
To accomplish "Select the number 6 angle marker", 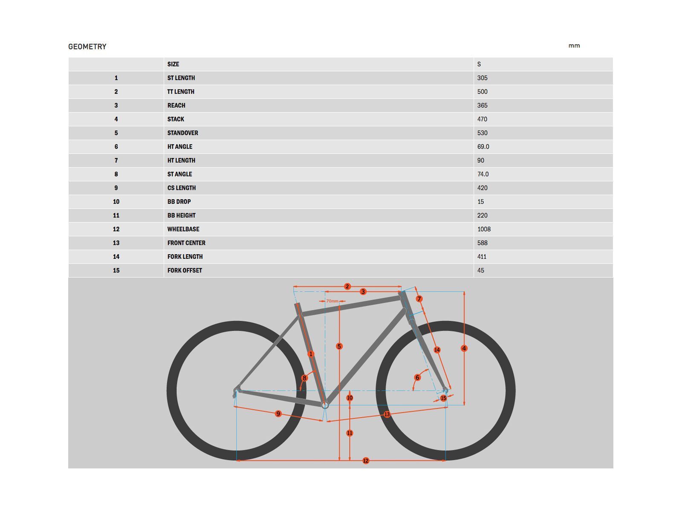I will 417,378.
